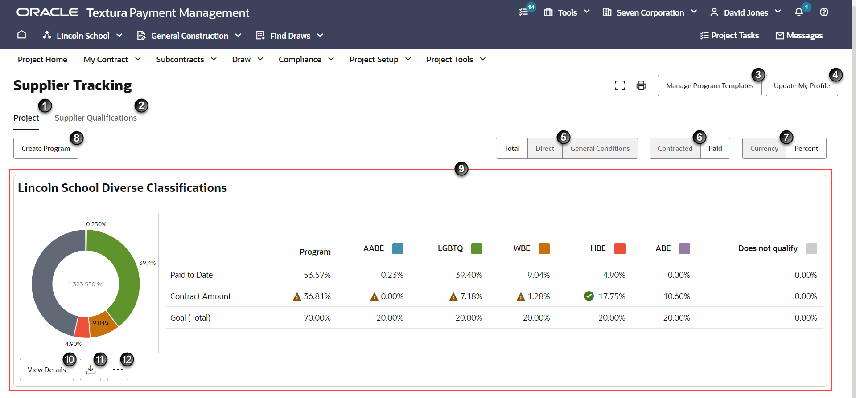The image size is (856, 398).
Task: Expand the Tools dropdown
Action: point(587,12)
